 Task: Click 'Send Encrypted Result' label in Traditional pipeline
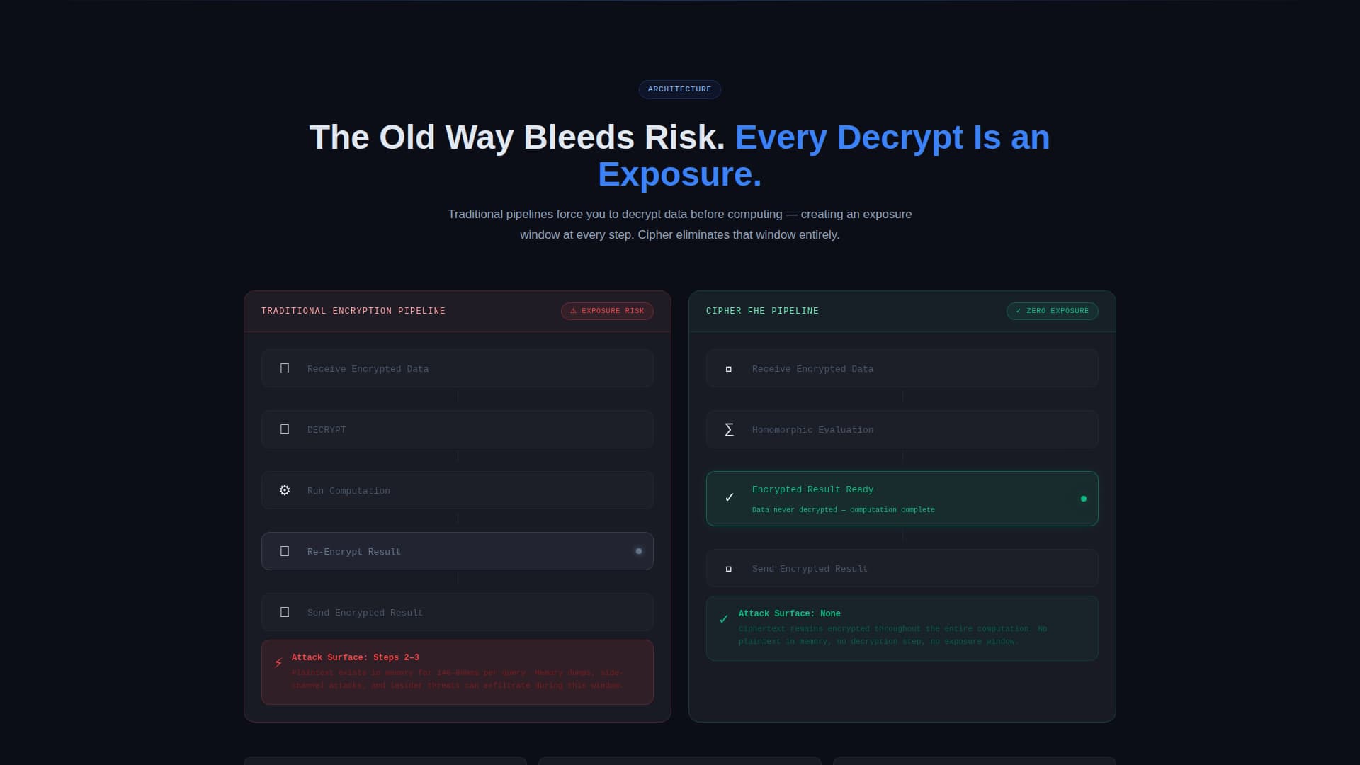[x=365, y=613]
